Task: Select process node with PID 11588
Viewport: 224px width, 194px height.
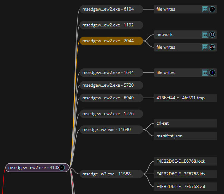Action: (111, 174)
